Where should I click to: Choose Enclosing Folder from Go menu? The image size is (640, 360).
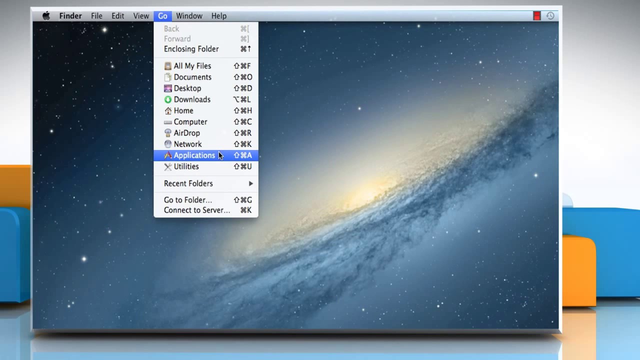click(x=206, y=49)
